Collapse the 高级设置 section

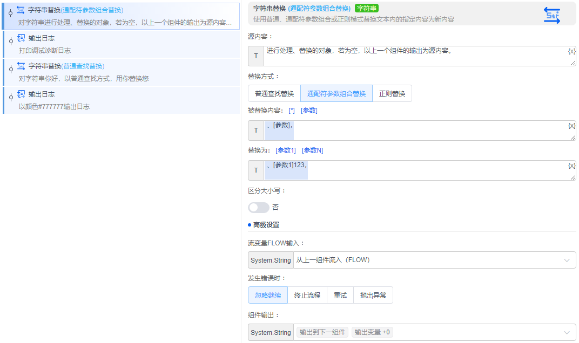[x=265, y=224]
